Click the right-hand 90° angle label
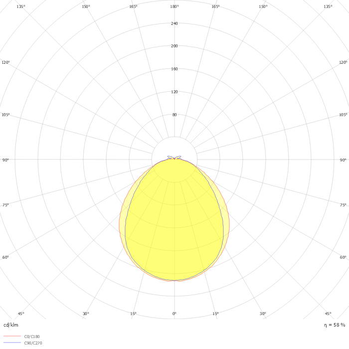 point(343,160)
